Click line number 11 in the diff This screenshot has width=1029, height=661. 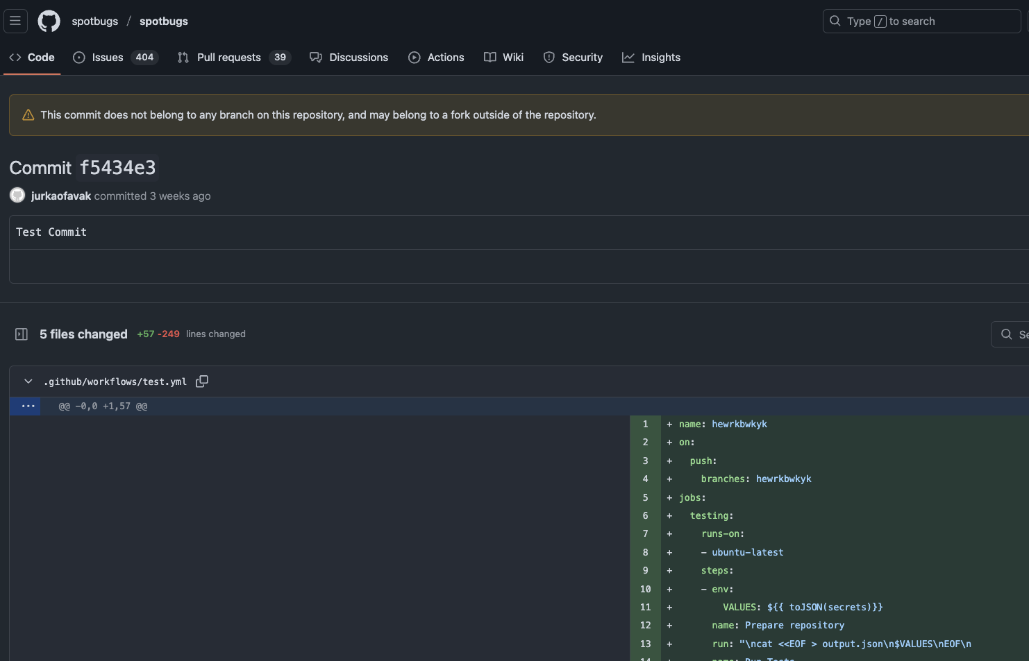point(644,607)
